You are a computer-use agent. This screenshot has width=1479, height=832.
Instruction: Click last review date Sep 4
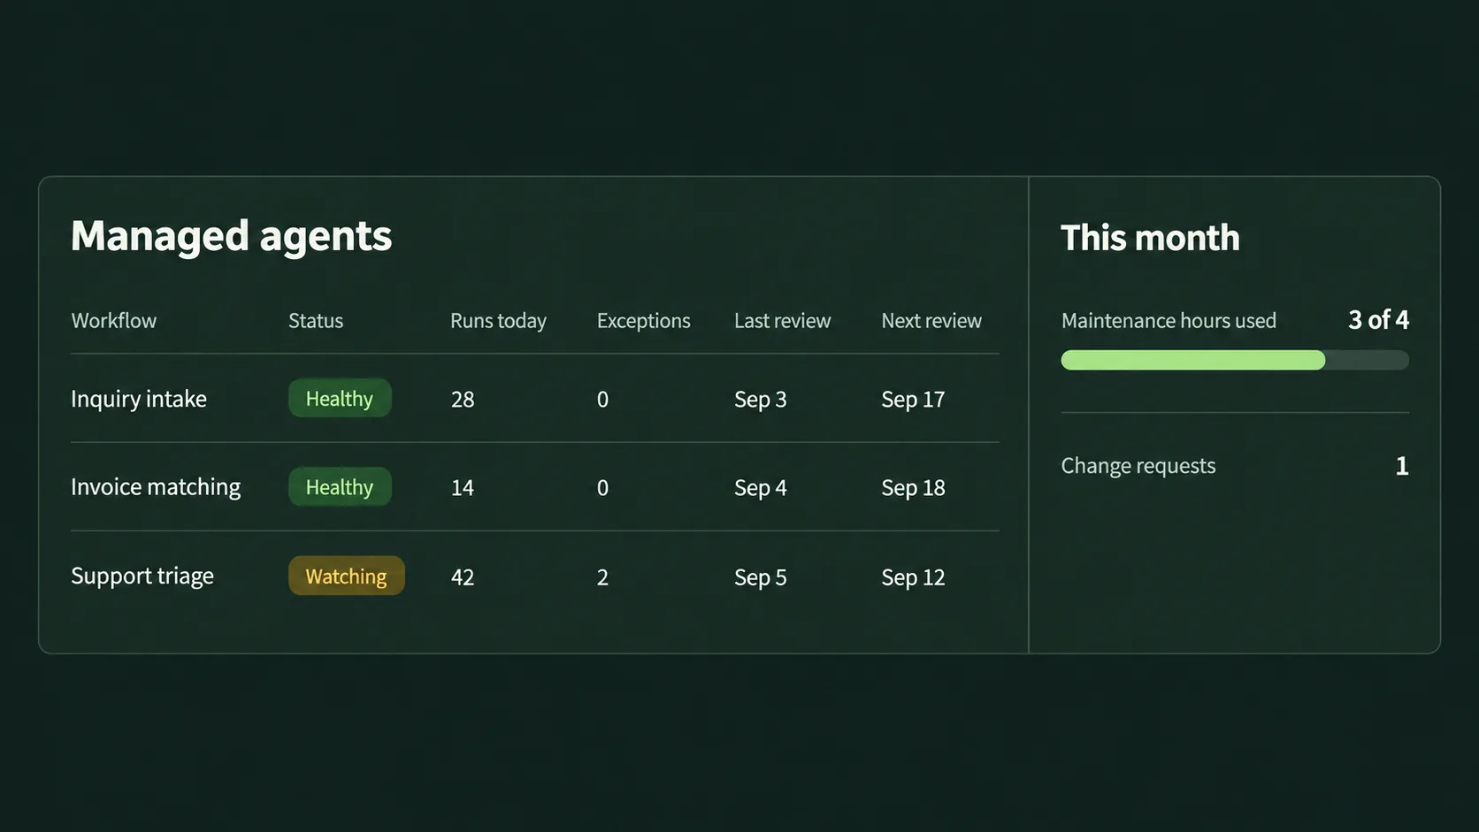click(760, 488)
